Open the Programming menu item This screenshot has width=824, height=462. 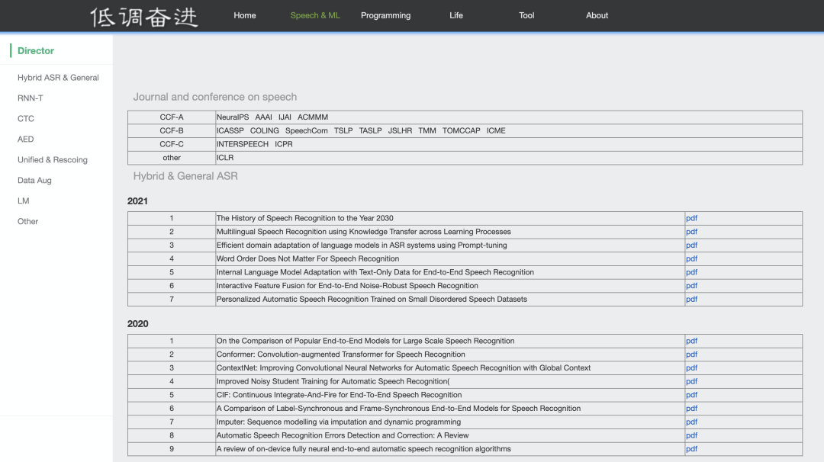coord(386,16)
